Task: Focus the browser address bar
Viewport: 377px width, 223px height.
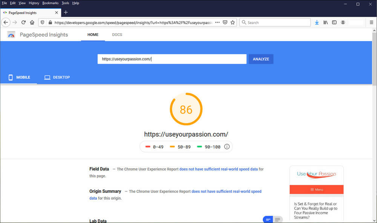Action: pos(133,22)
